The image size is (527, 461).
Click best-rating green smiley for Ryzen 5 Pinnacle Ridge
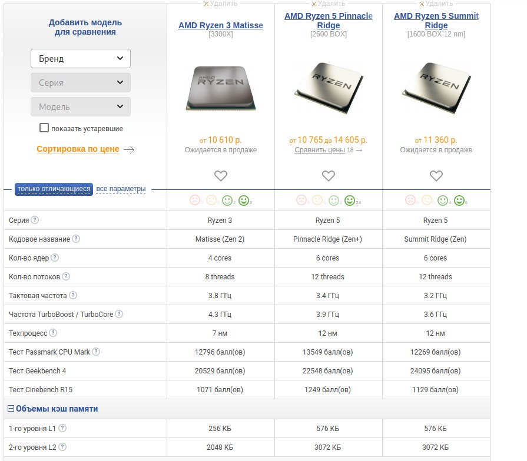(x=350, y=201)
